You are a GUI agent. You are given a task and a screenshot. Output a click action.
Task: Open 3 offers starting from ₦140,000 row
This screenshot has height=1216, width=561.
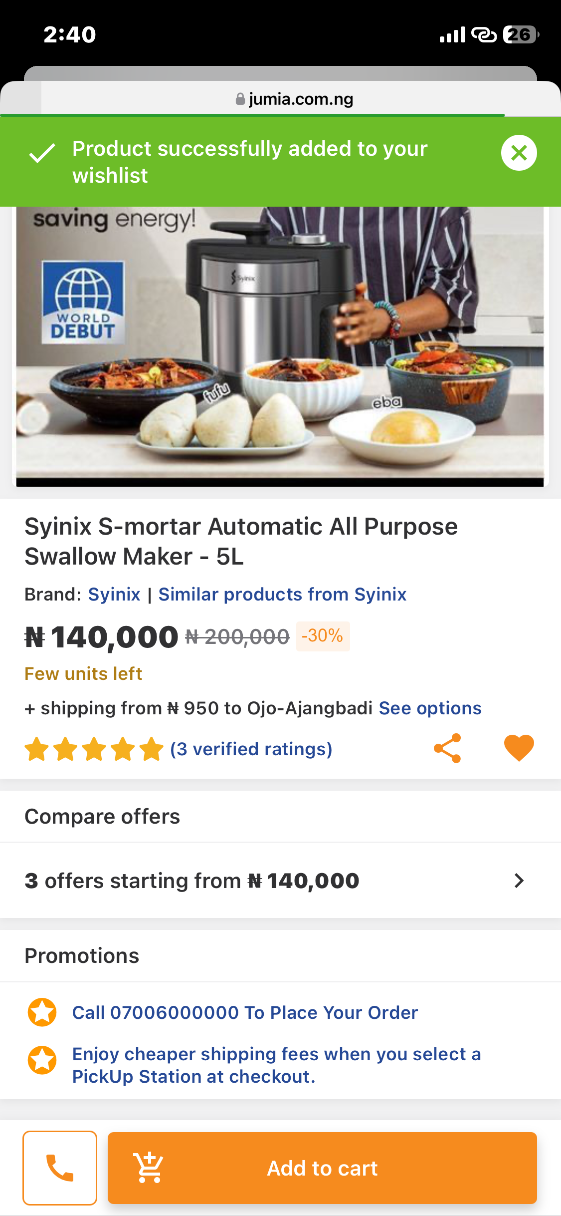[x=192, y=881]
